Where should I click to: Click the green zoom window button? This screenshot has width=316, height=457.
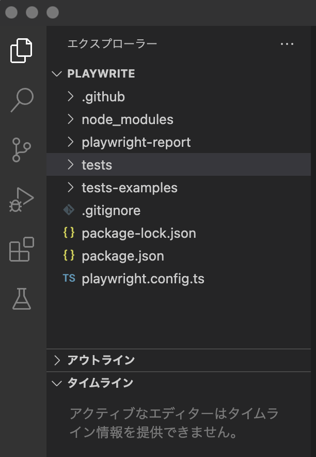pyautogui.click(x=53, y=12)
